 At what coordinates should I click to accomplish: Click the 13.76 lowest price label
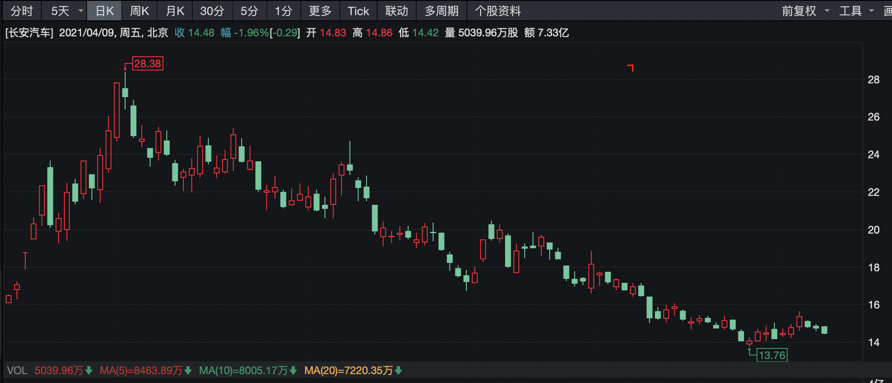click(x=772, y=355)
